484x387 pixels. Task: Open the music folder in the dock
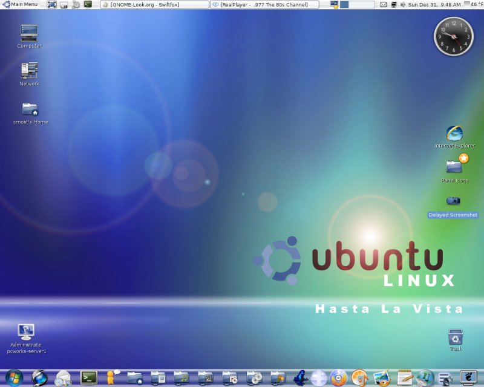(181, 378)
